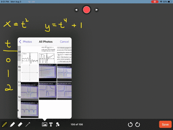Save the whiteboard recording
Screen dimensions: 173x130
165,124
